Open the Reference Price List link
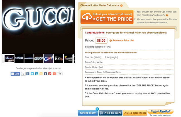 (x=123, y=40)
